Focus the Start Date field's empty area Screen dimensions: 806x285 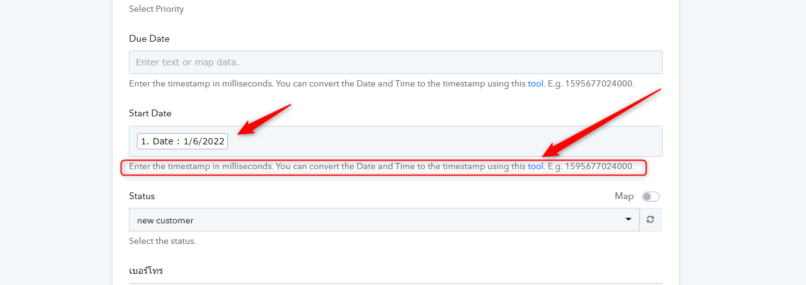click(436, 141)
